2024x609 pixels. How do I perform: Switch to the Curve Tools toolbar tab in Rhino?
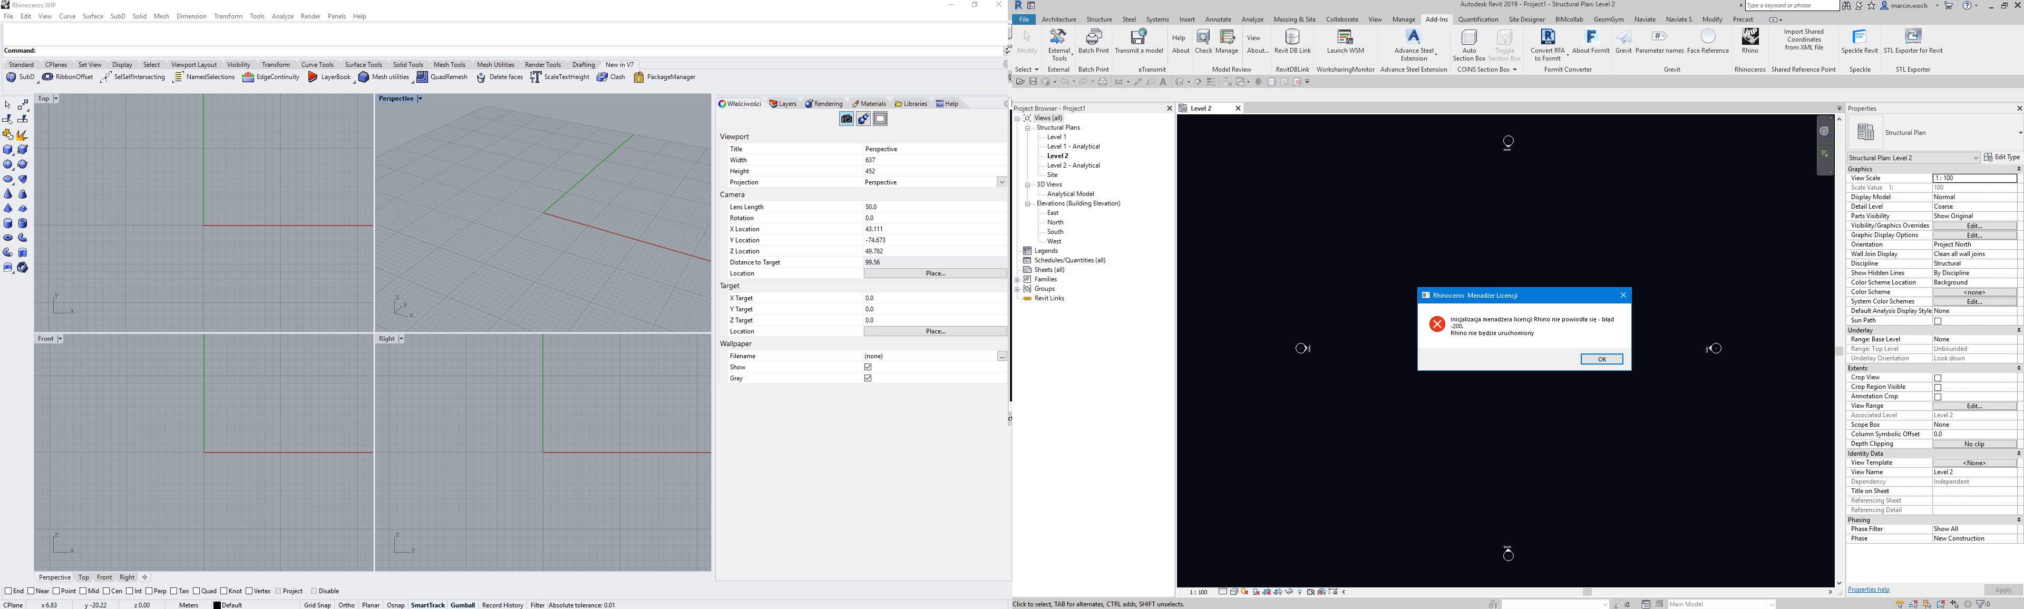coord(317,65)
